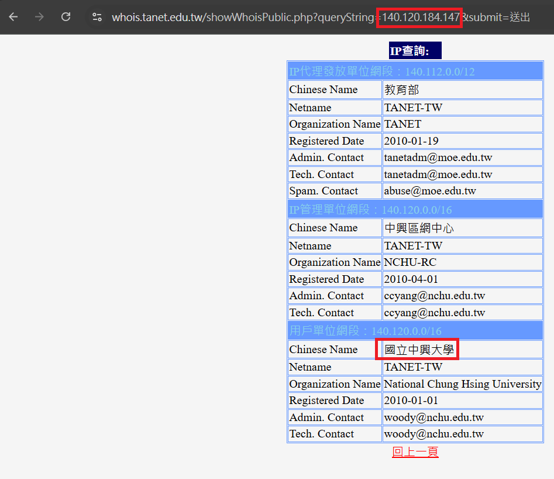This screenshot has height=479, width=554.
Task: Click Tech. Contact ccyang@nchu.edu.tw
Action: click(x=463, y=312)
